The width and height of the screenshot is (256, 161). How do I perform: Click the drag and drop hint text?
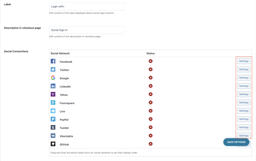(94, 153)
